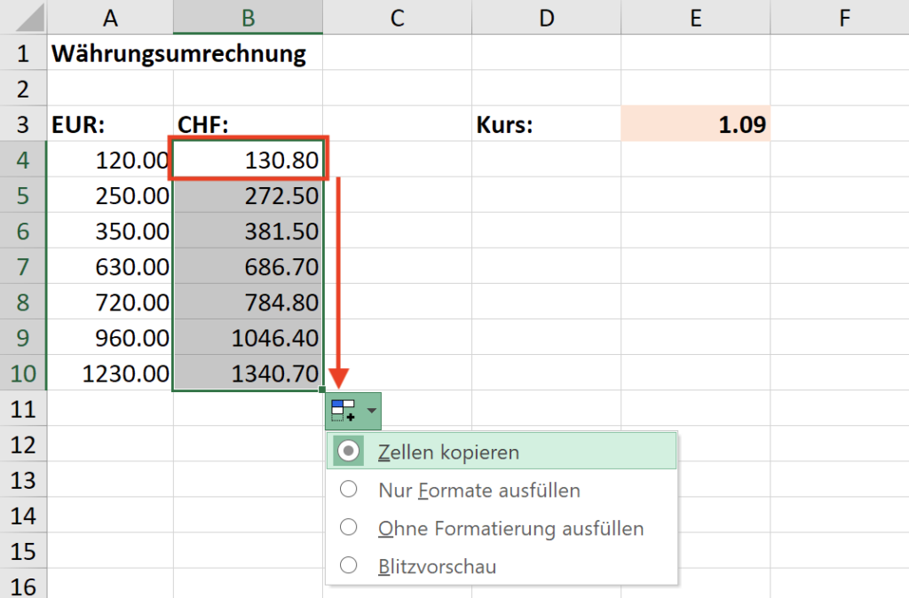
Task: Click the 'EUR:' header cell
Action: pos(110,125)
